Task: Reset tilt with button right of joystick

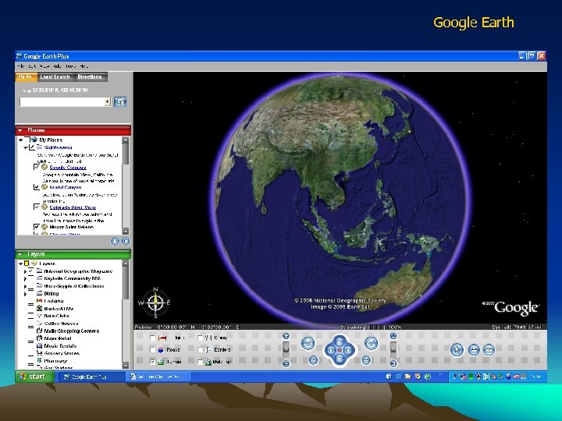Action: [366, 360]
